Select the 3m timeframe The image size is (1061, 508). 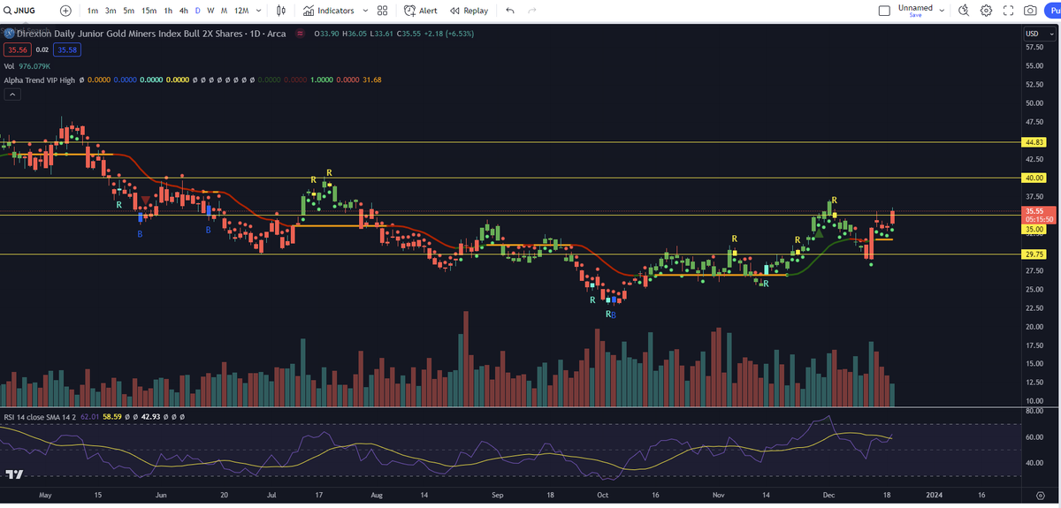[x=111, y=11]
